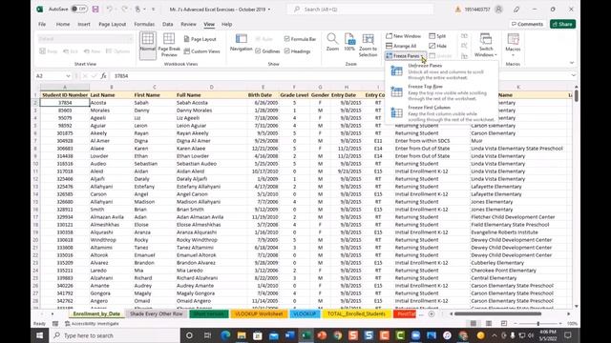
Task: Open Page Break Preview view
Action: click(169, 45)
